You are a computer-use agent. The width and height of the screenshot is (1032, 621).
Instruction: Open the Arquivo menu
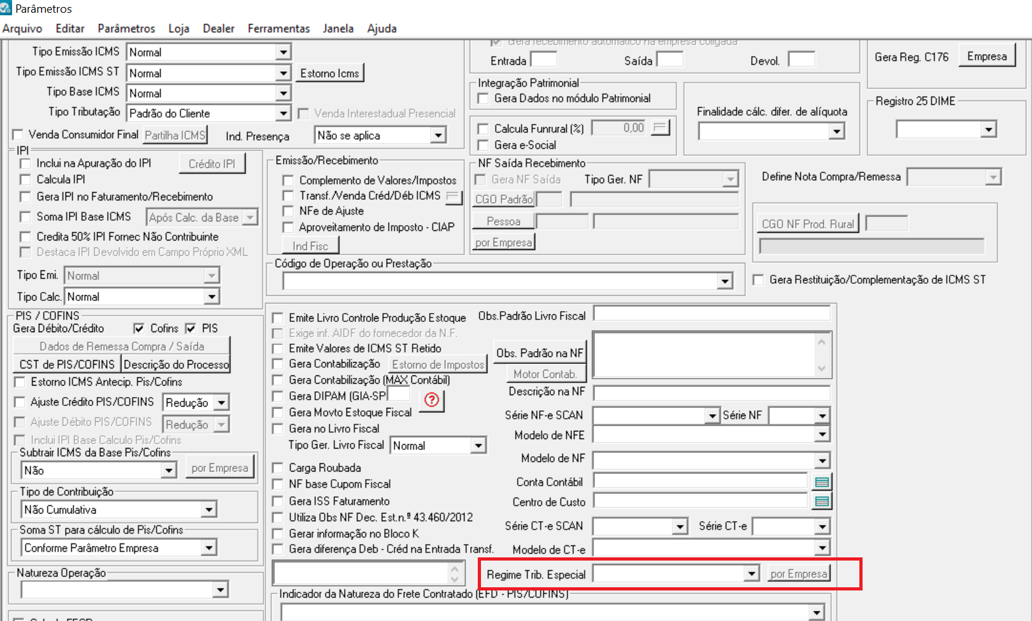coord(22,29)
